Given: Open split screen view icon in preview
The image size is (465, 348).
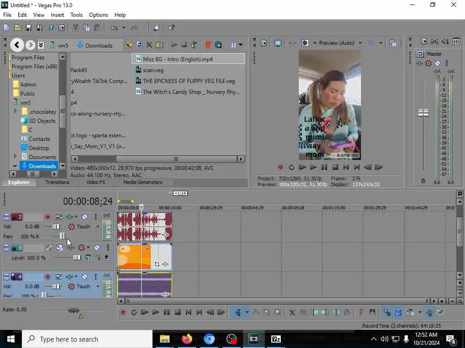Looking at the screenshot, I should tap(305, 43).
